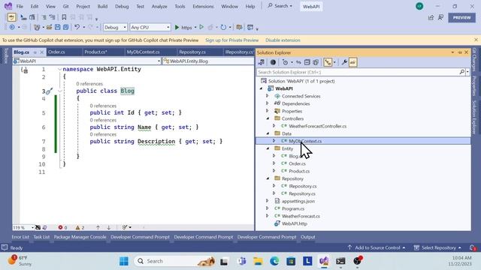Screen dimensions: 481x270
Task: Toggle the highlighted toolbar button at top left
Action: [12, 17]
